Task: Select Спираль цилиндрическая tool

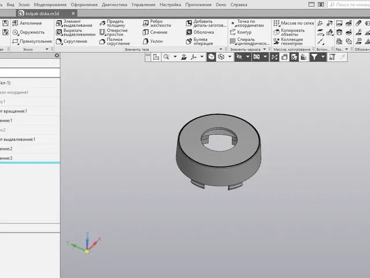Action: pyautogui.click(x=249, y=41)
